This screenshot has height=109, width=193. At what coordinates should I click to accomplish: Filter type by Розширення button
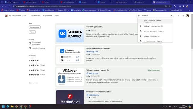click(x=35, y=27)
